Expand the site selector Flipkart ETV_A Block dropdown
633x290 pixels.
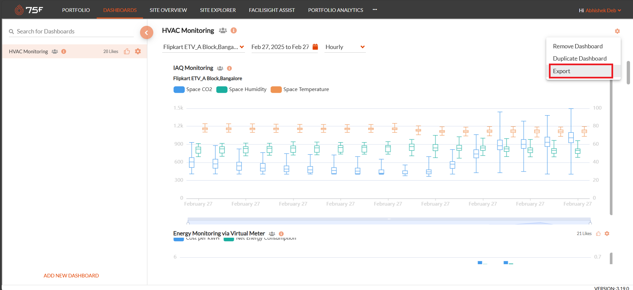[x=204, y=47]
